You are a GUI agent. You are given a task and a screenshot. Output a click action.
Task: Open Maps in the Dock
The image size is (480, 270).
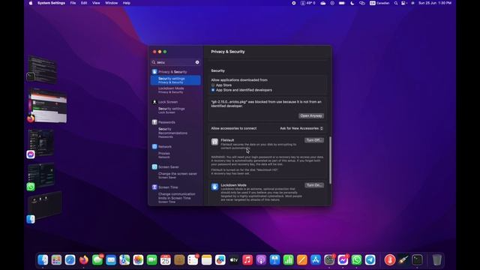point(124,260)
